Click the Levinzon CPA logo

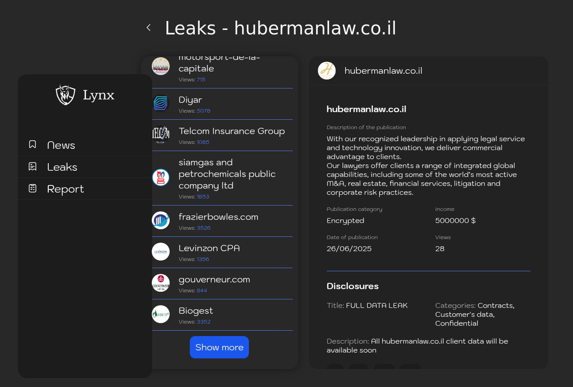[161, 252]
